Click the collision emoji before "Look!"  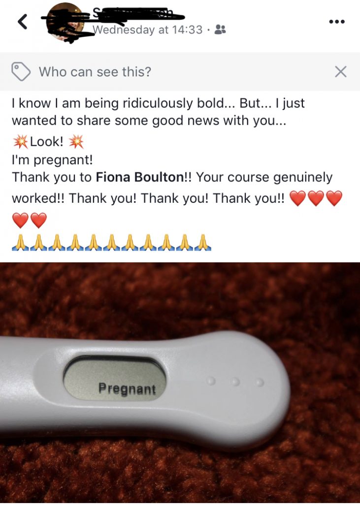click(x=21, y=142)
